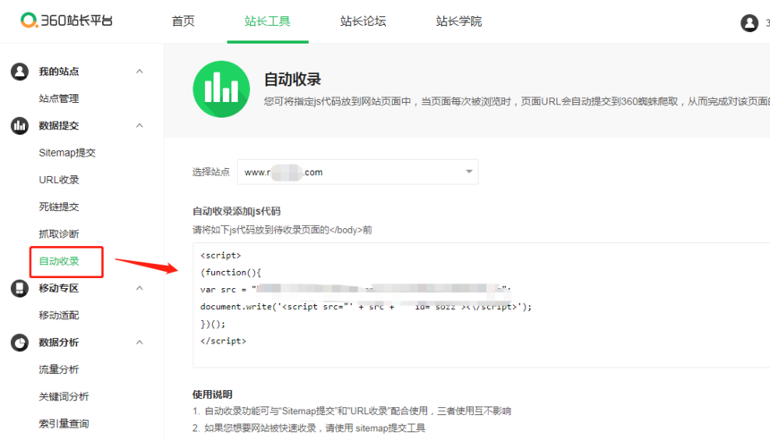Open URL收录 in the sidebar

tap(59, 180)
